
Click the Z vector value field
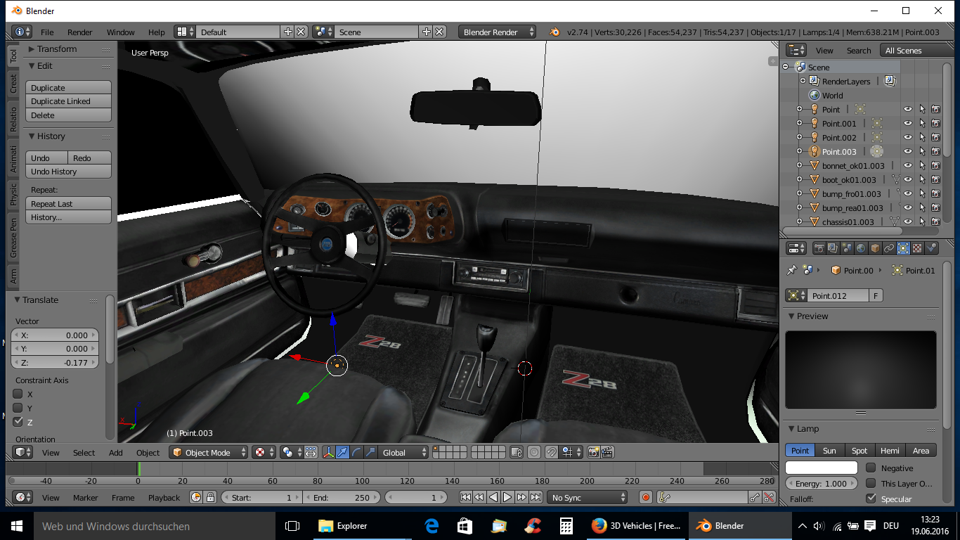tap(55, 363)
